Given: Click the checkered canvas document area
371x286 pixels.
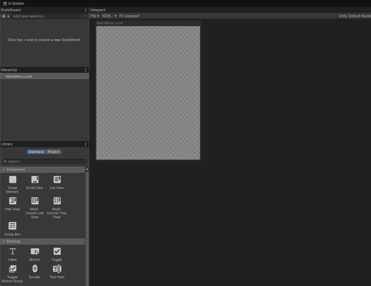Looking at the screenshot, I should click(148, 93).
